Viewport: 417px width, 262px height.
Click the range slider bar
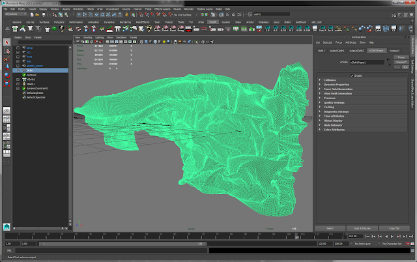(122, 244)
